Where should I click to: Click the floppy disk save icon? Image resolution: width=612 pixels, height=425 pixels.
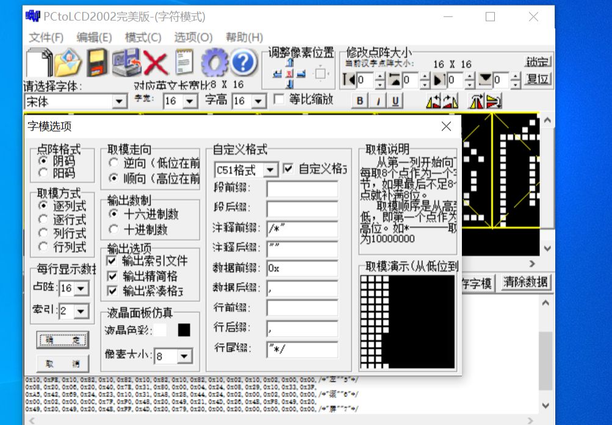(x=97, y=62)
